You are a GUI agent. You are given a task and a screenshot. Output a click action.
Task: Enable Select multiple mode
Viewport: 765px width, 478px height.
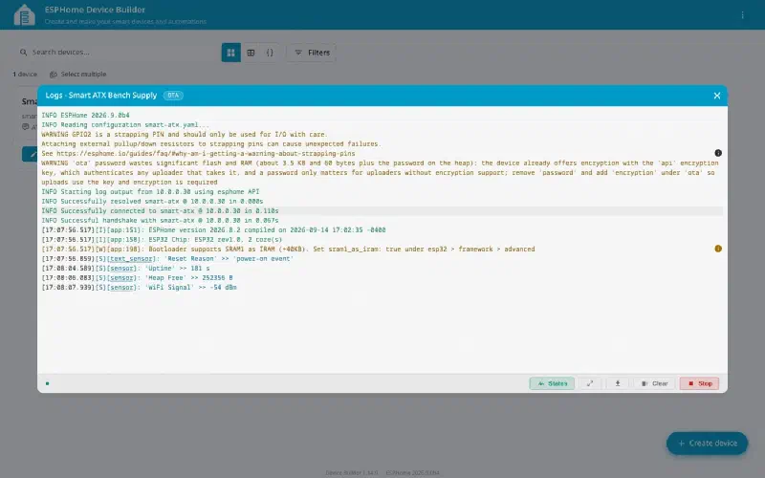pyautogui.click(x=78, y=75)
